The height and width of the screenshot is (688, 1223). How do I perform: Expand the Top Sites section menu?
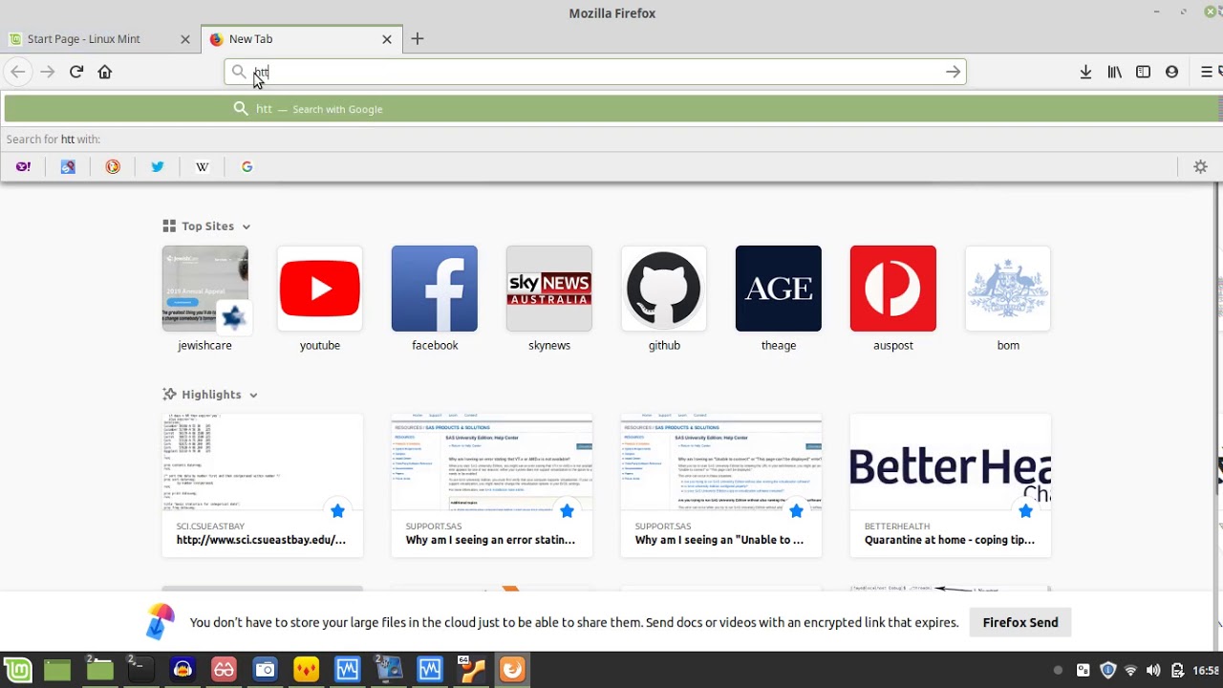(x=246, y=226)
